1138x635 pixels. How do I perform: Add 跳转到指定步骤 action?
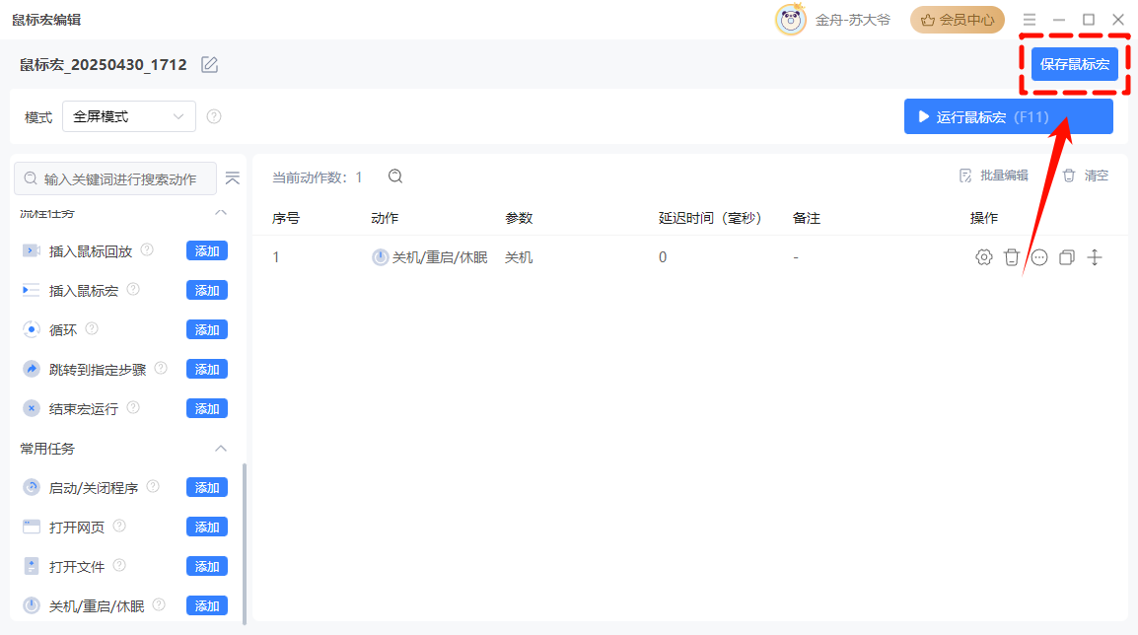207,369
